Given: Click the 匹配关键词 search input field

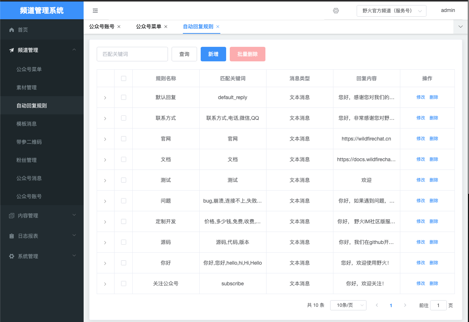Looking at the screenshot, I should click(x=132, y=54).
